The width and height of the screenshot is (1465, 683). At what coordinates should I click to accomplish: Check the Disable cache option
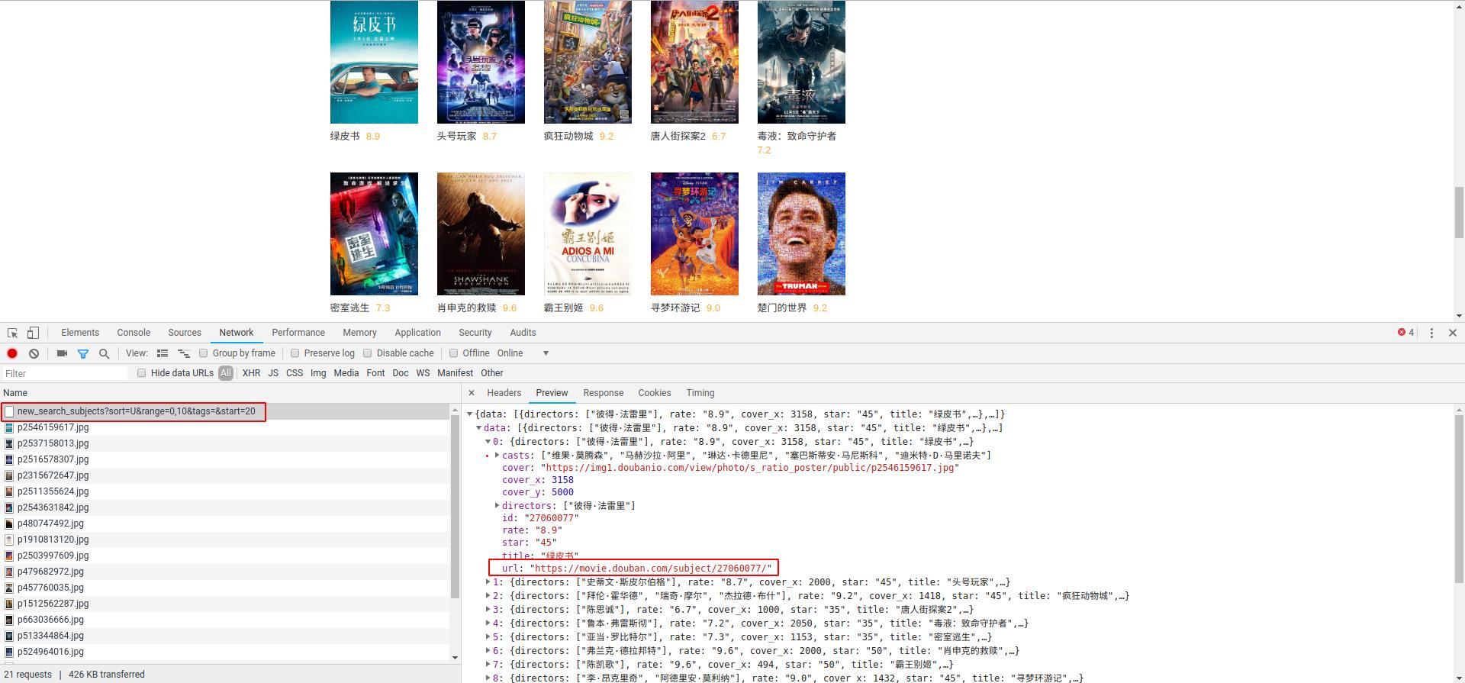tap(367, 353)
